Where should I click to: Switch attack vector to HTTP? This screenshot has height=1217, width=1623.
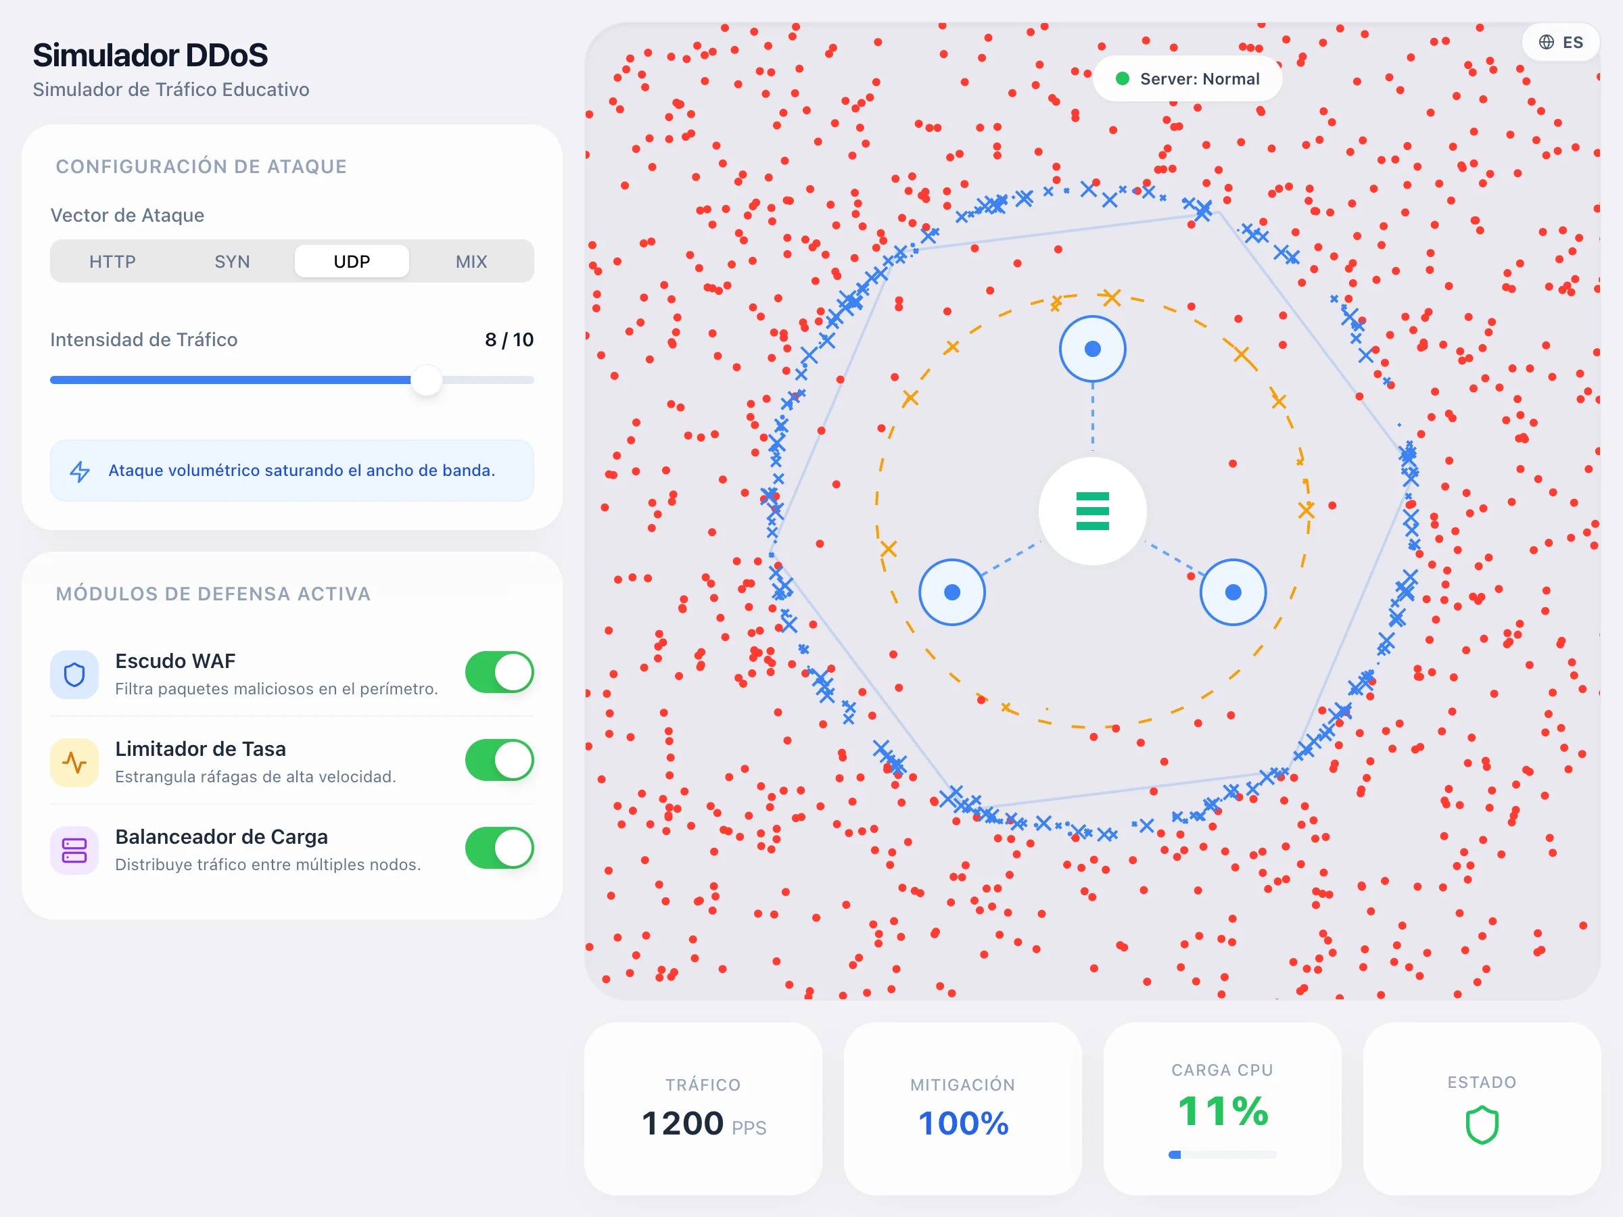(x=112, y=260)
